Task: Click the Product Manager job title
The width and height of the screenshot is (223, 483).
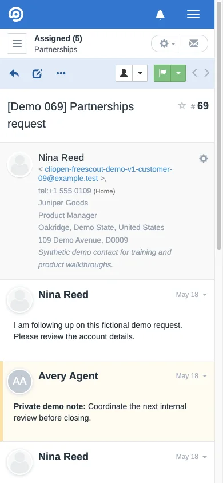Action: coord(67,215)
